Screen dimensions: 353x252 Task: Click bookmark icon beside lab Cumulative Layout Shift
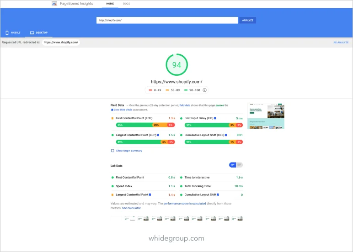pos(218,194)
